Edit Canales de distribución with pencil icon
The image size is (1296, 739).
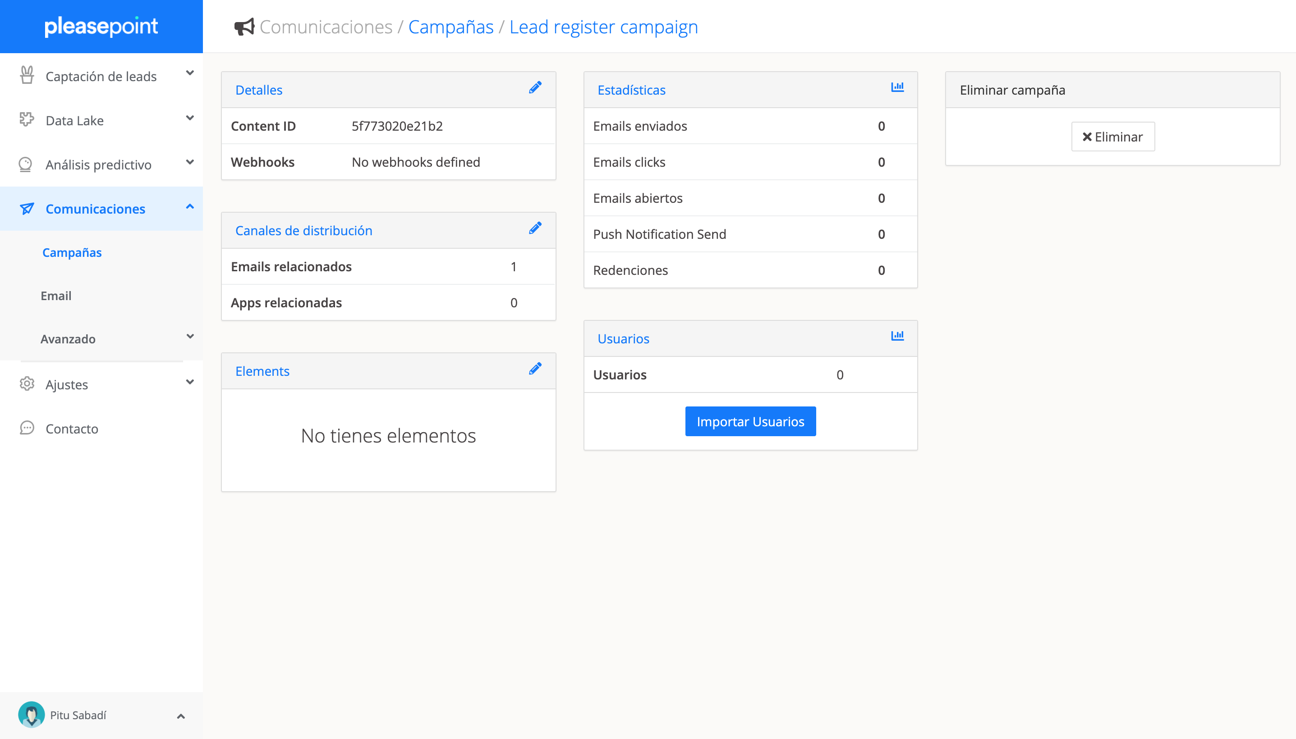535,228
